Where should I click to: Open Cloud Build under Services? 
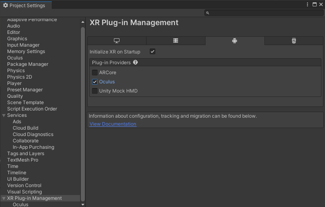click(x=25, y=128)
